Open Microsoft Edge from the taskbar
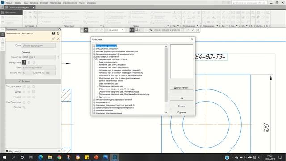Screen dimensions: 286x161 click(x=41, y=157)
